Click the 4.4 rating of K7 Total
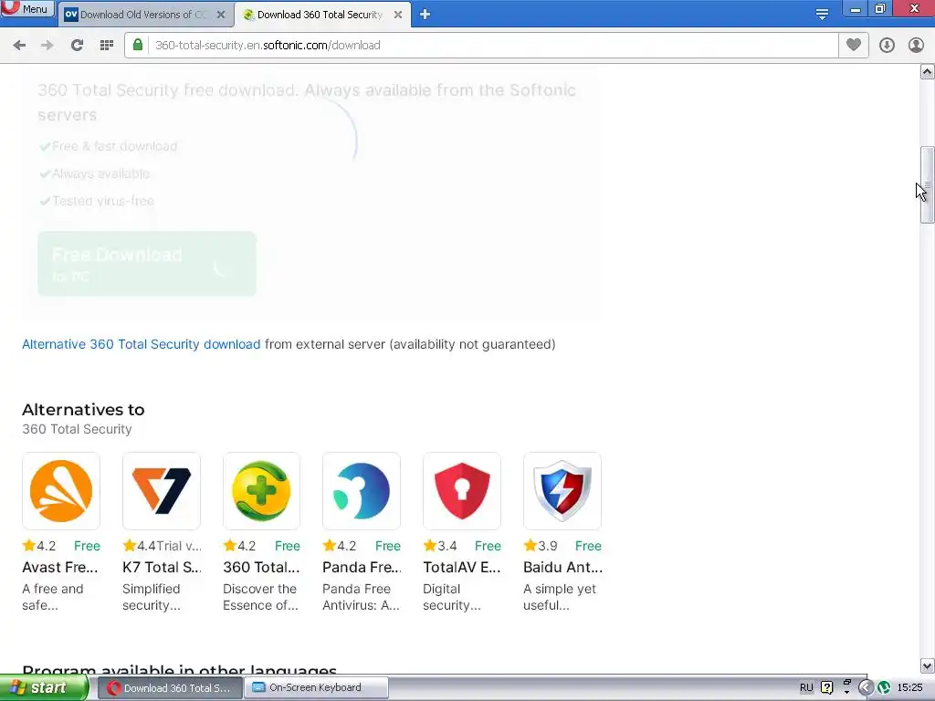The width and height of the screenshot is (935, 701). (x=140, y=546)
